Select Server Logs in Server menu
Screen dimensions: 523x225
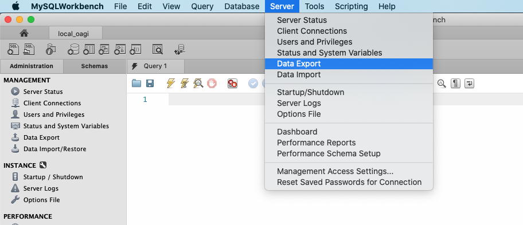[x=349, y=103]
